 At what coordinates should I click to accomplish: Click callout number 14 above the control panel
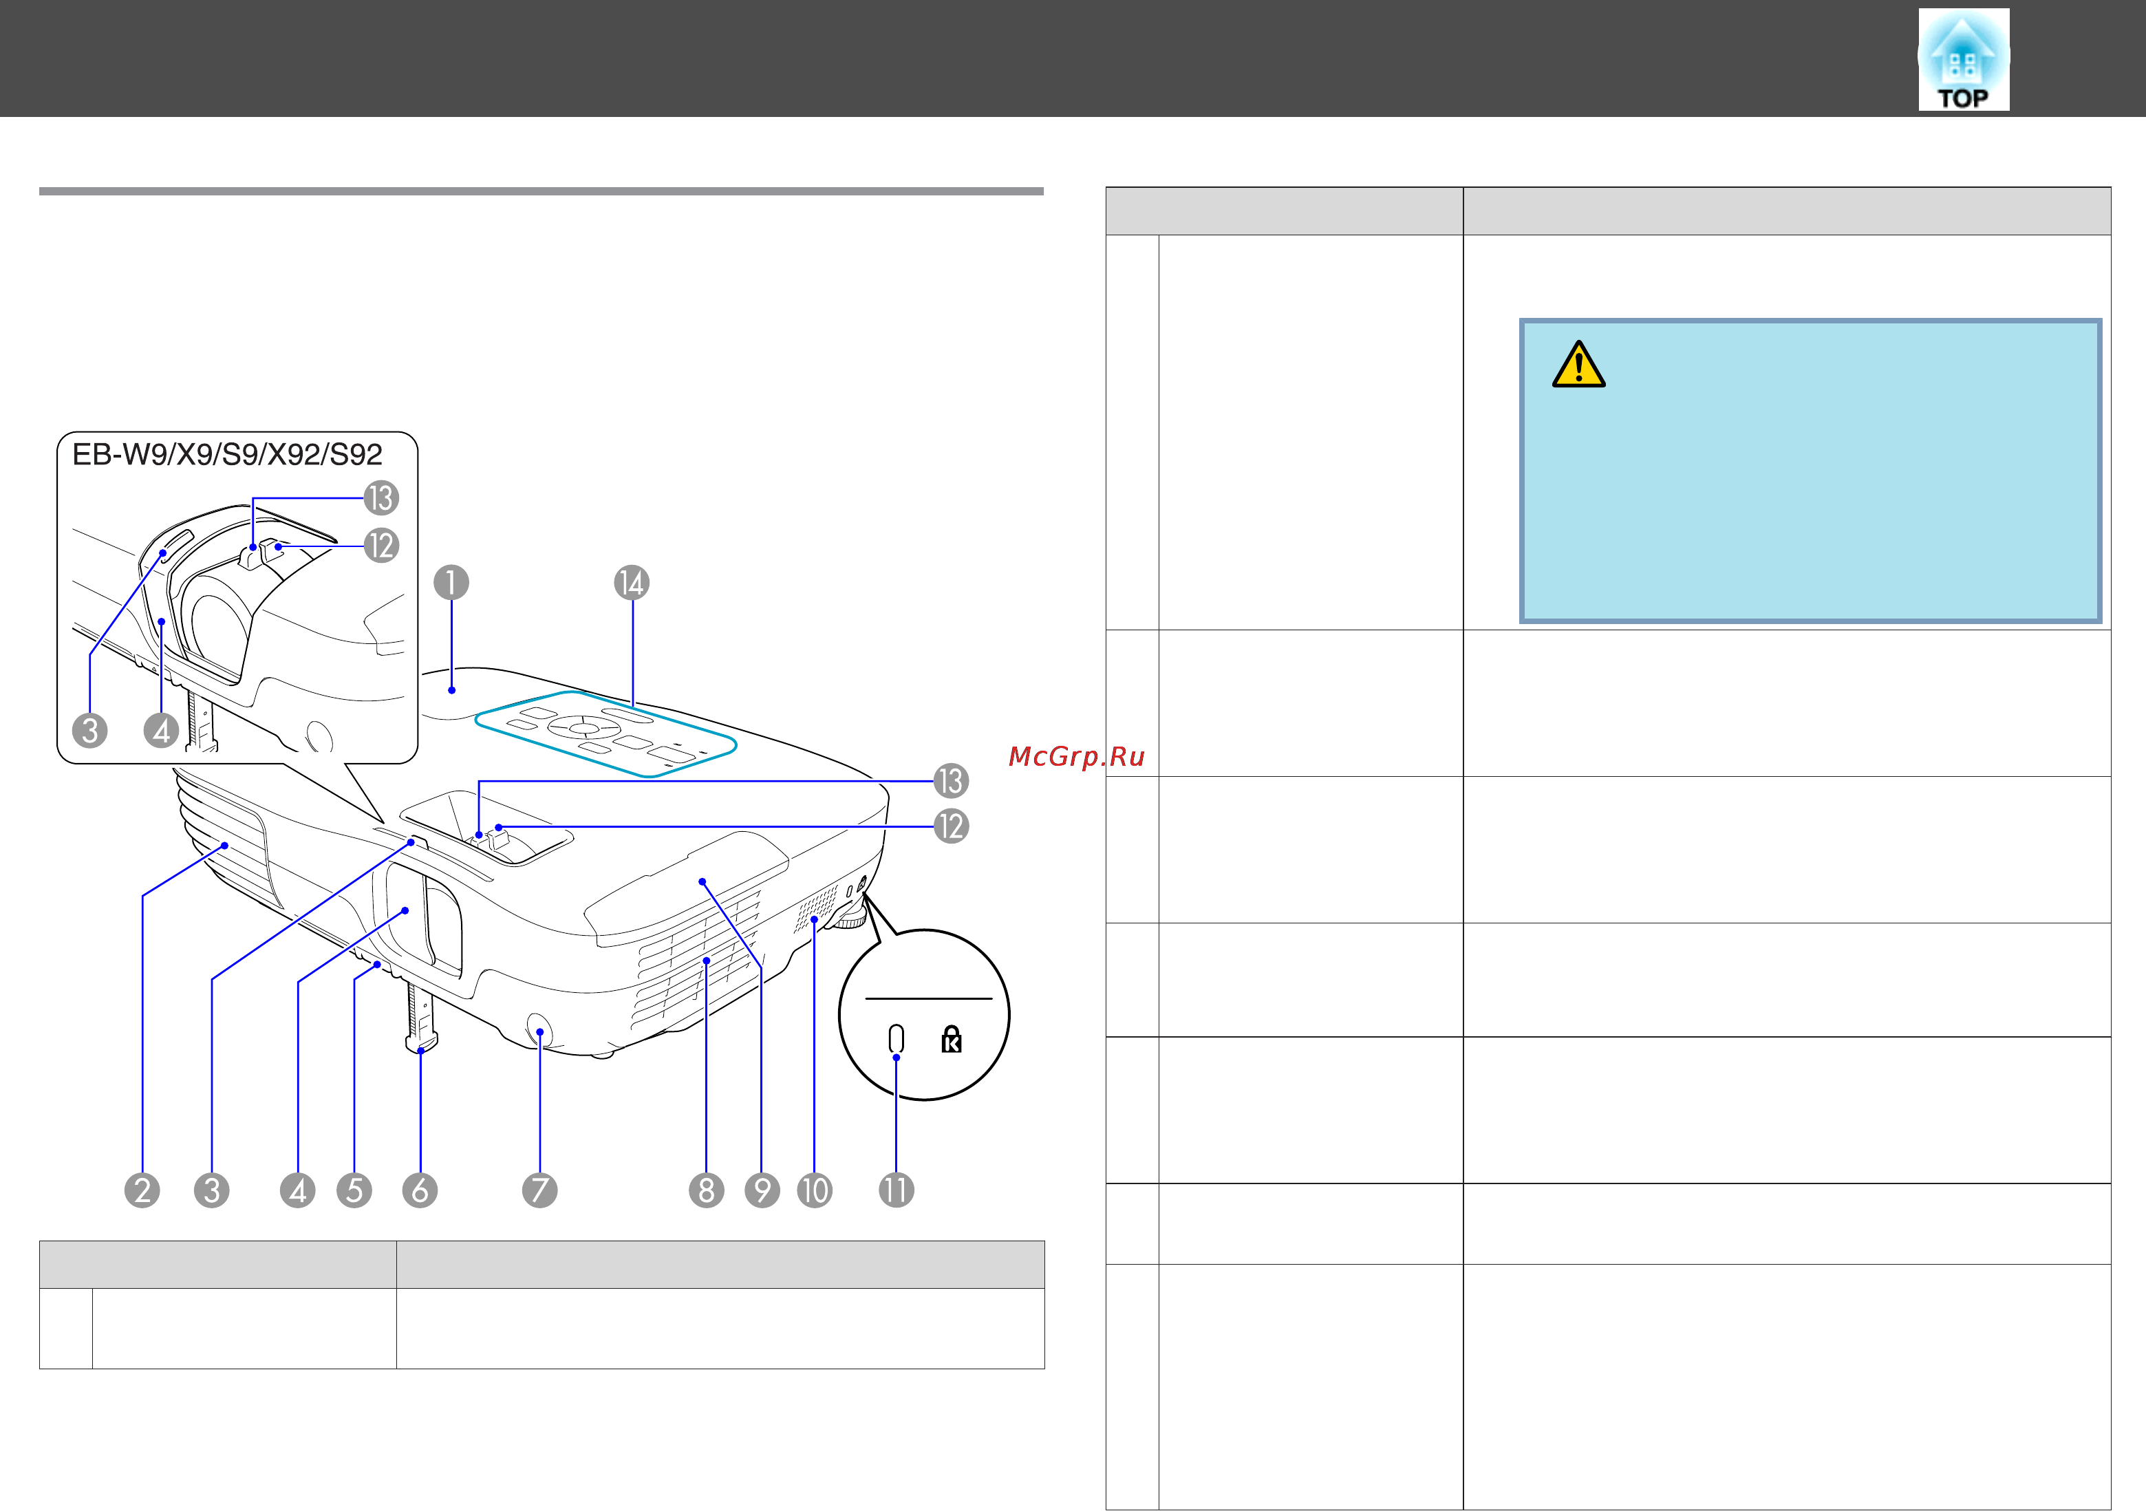[x=632, y=583]
